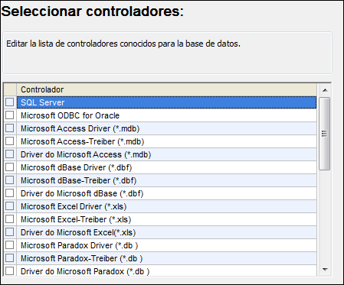Enable Microsoft Excel Driver (*.xls) checkbox
Screen dimensions: 344x285
[x=10, y=206]
